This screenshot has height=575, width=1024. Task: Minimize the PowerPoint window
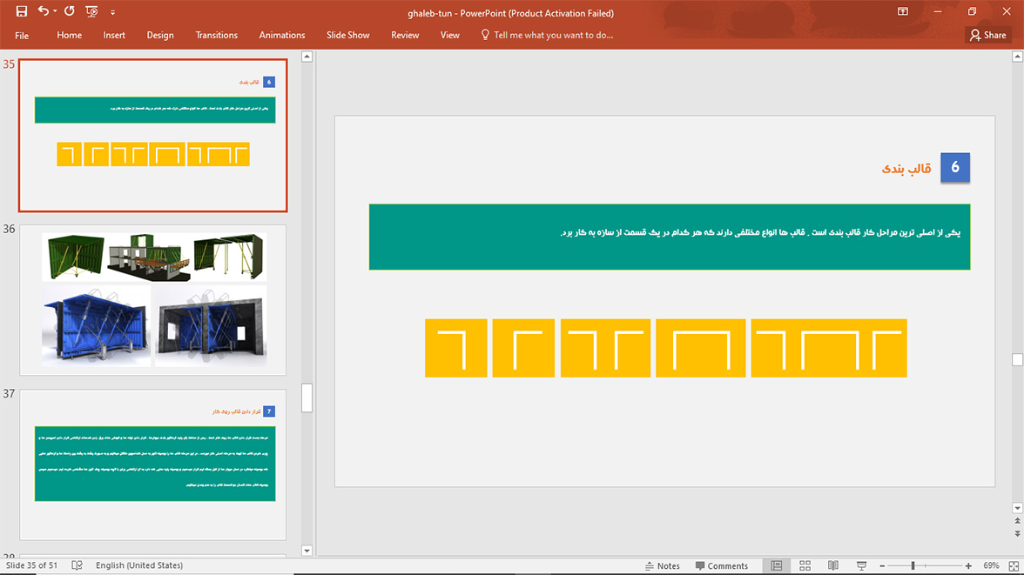point(938,11)
